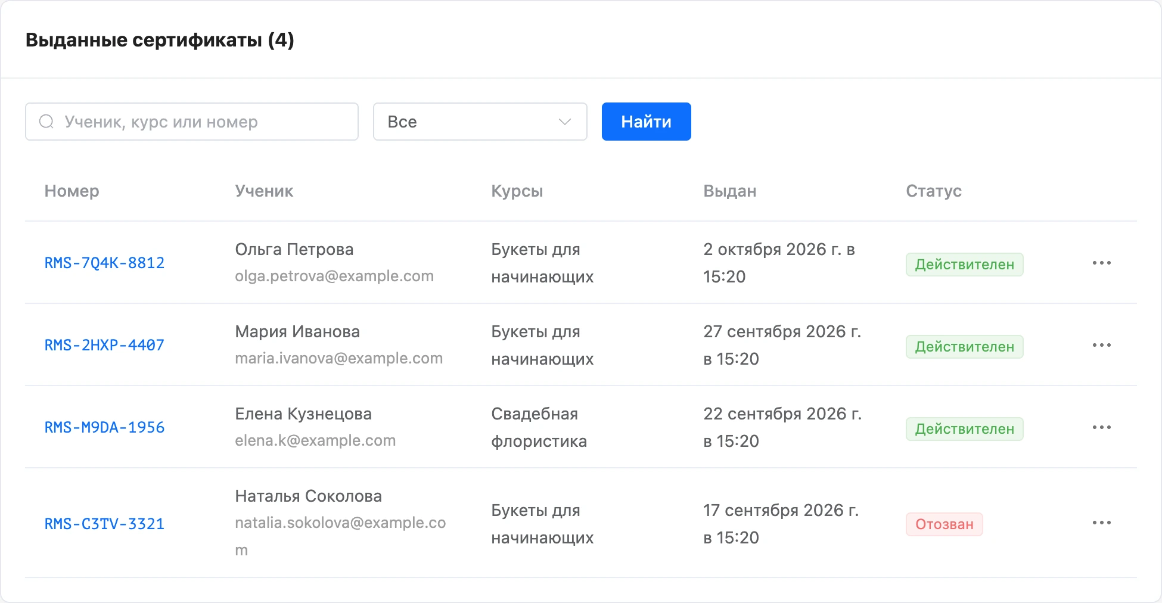This screenshot has width=1162, height=603.
Task: Click the heading Выданные сертификаты (4)
Action: [160, 40]
